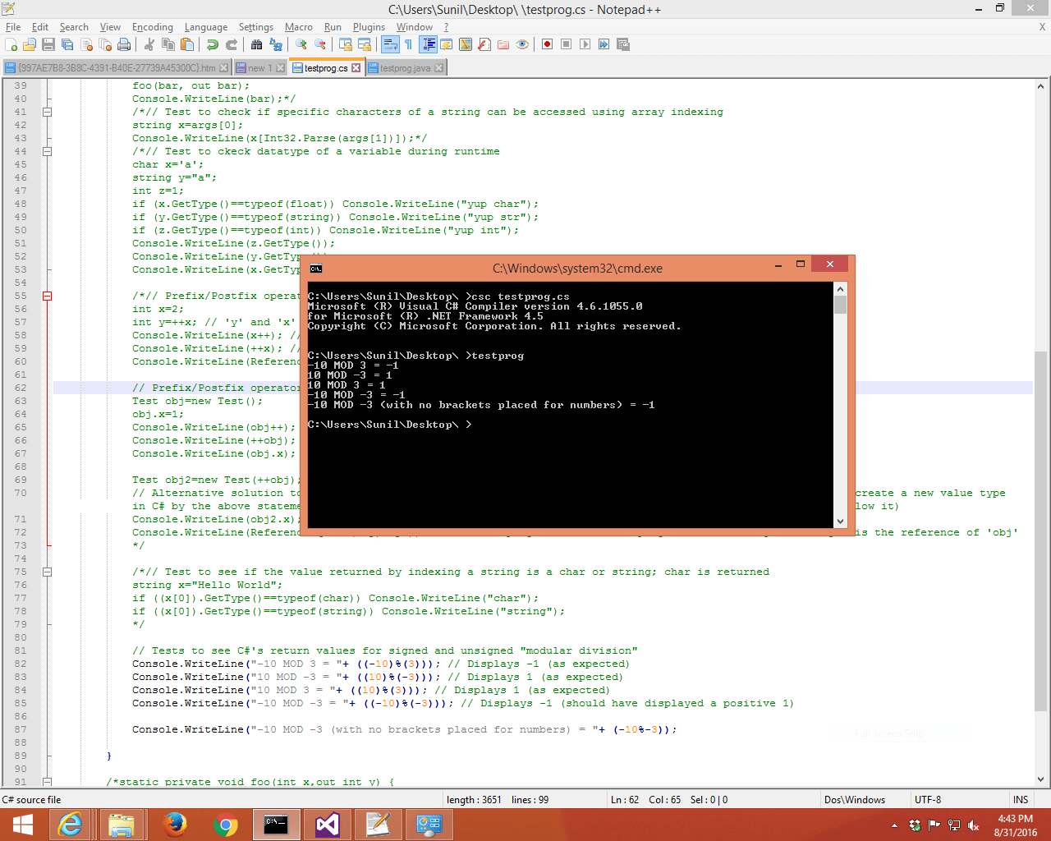This screenshot has height=841, width=1051.
Task: Click the Notepad++ vertical scrollbar thumb
Action: tap(1040, 530)
